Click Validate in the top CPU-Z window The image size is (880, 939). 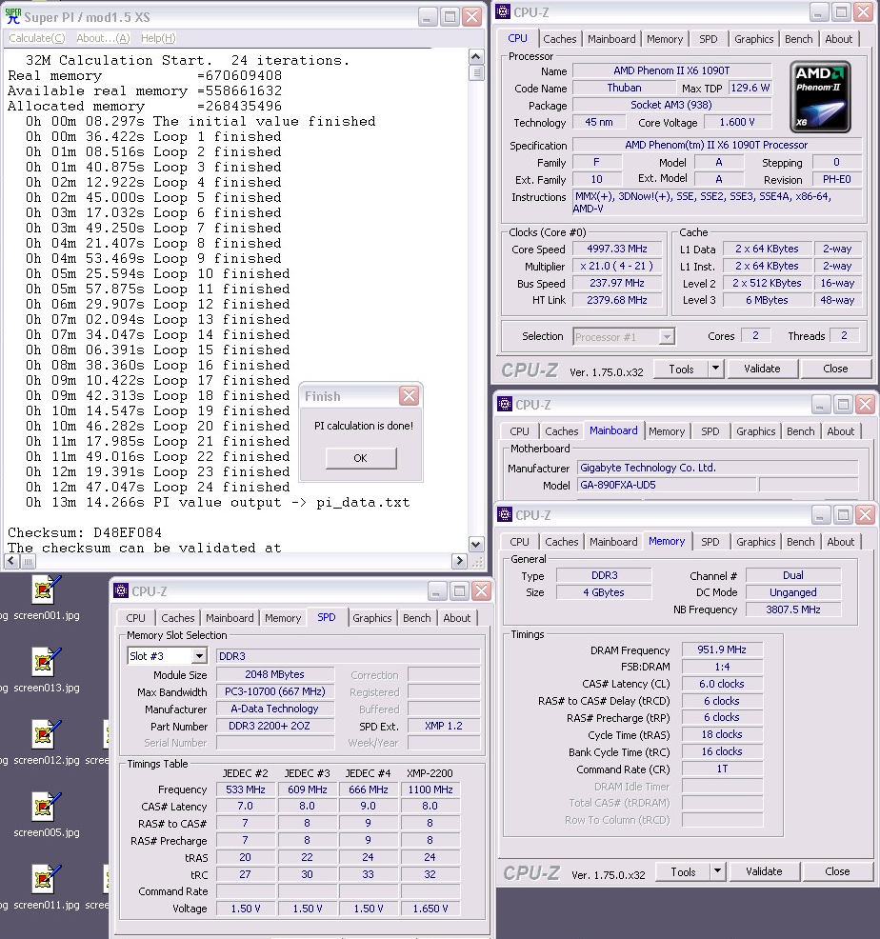[762, 369]
